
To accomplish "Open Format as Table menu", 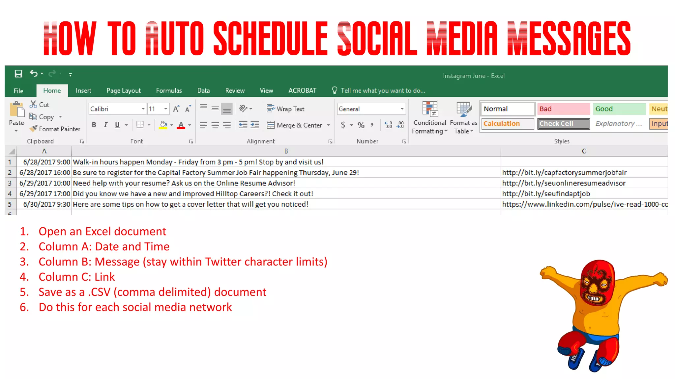I will [463, 118].
